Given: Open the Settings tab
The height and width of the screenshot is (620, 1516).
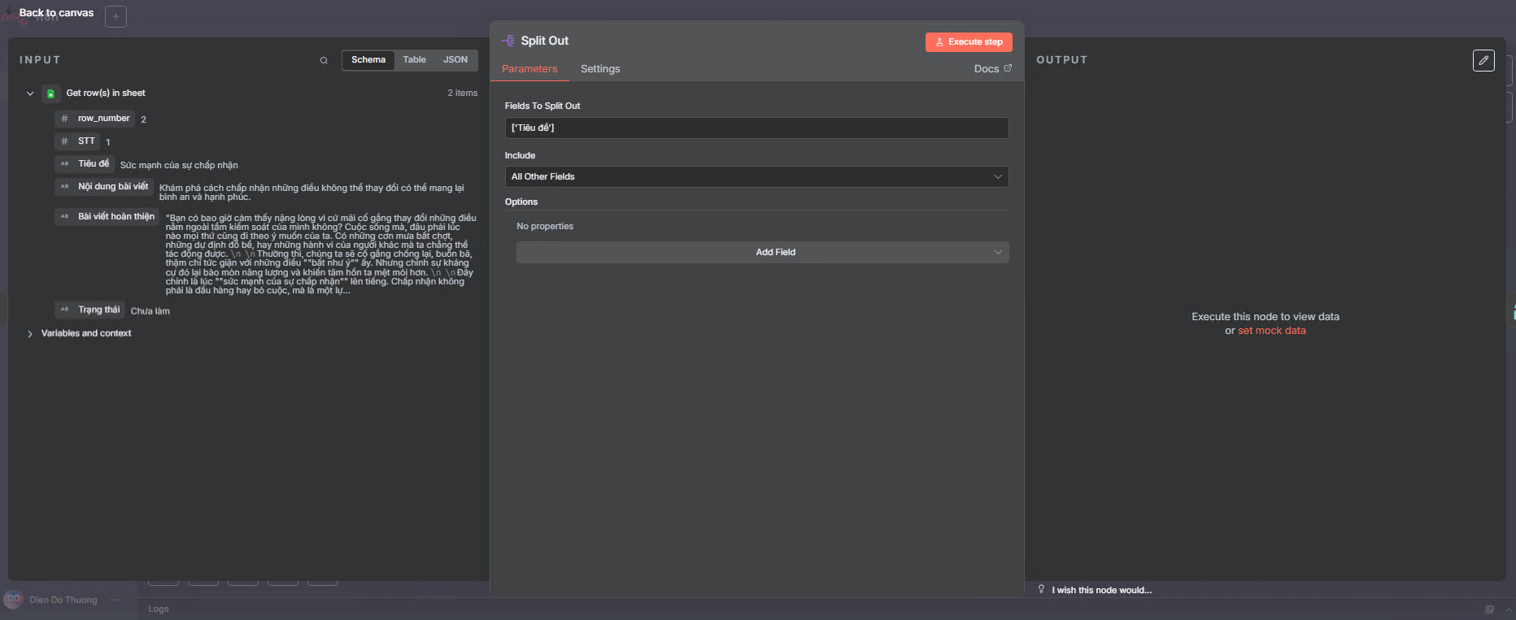Looking at the screenshot, I should 599,69.
